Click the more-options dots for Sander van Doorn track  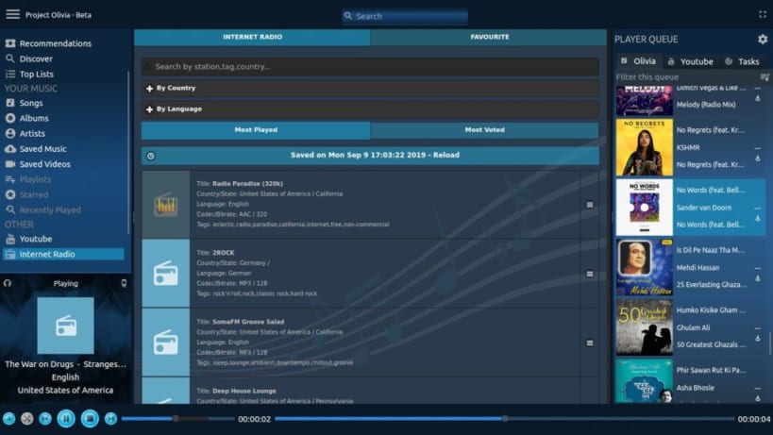[x=758, y=208]
